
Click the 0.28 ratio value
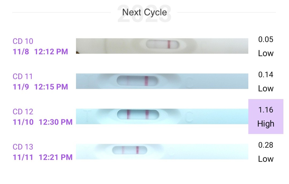click(x=266, y=145)
